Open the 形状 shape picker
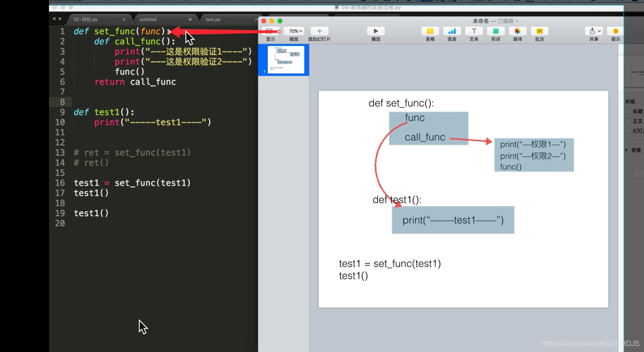Viewport: 644px width, 352px height. [496, 31]
